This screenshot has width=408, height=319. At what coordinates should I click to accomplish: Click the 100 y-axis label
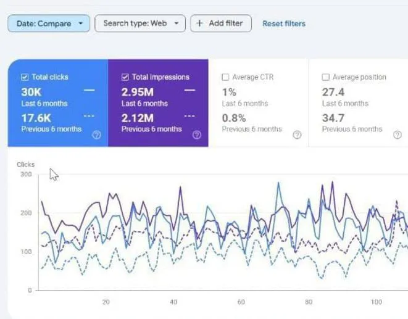tap(26, 252)
